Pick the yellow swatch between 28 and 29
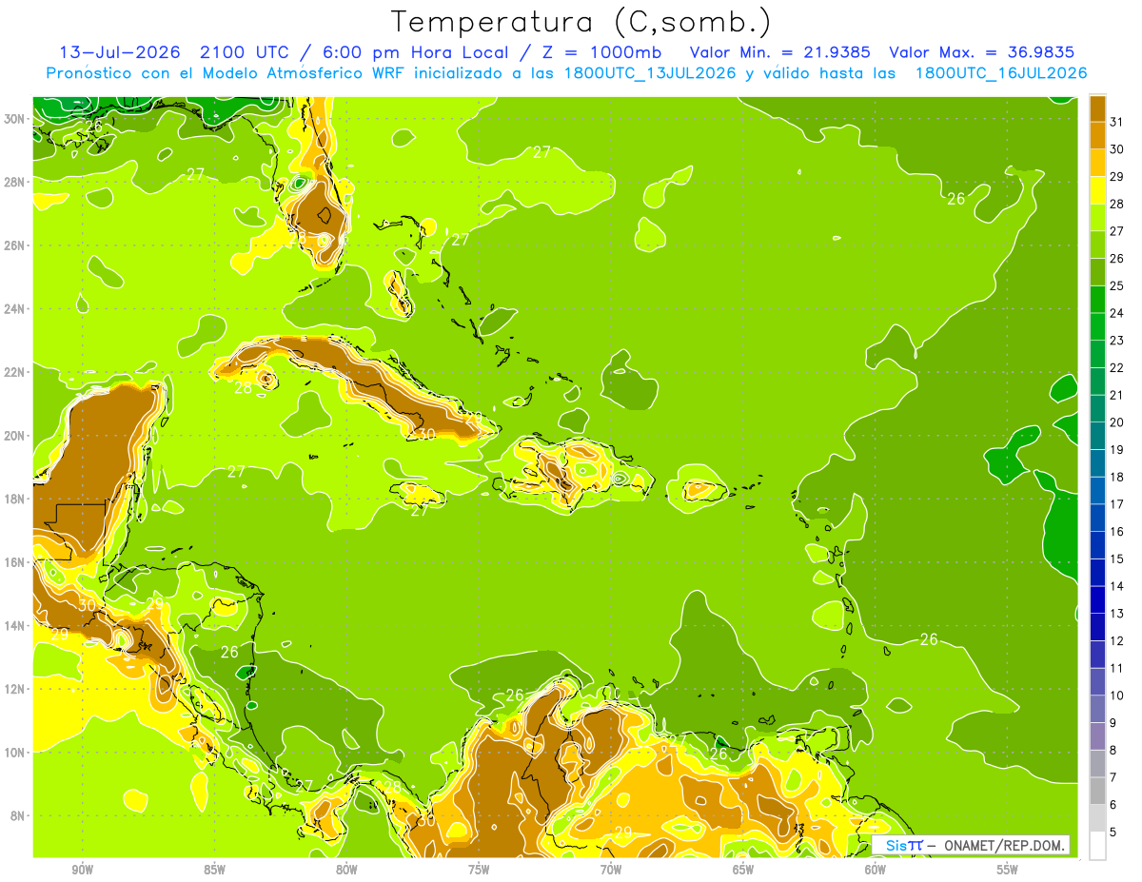 tap(1097, 189)
